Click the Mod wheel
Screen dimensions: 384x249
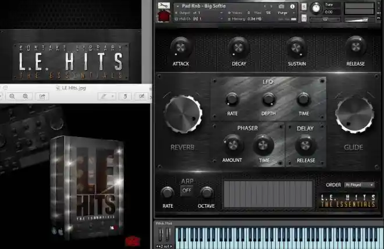coord(168,234)
